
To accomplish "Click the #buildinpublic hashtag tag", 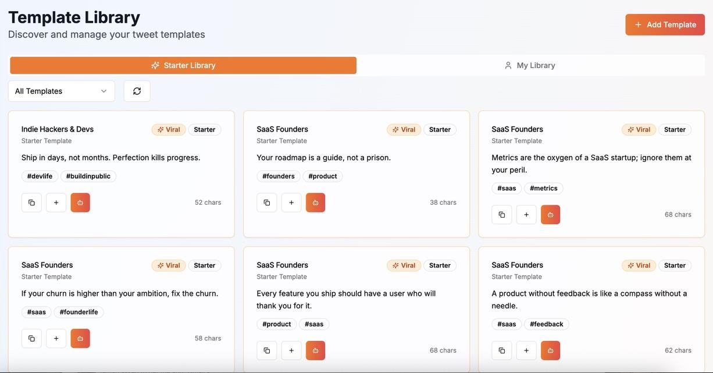I will pyautogui.click(x=88, y=176).
